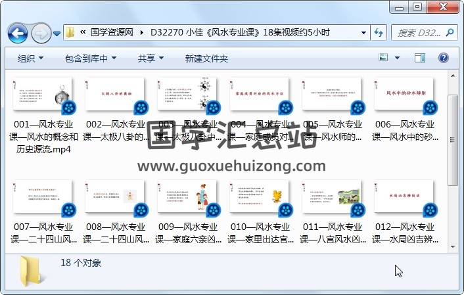Select the 007 video thumbnail
Screen dimensions: 464x295
[43, 198]
